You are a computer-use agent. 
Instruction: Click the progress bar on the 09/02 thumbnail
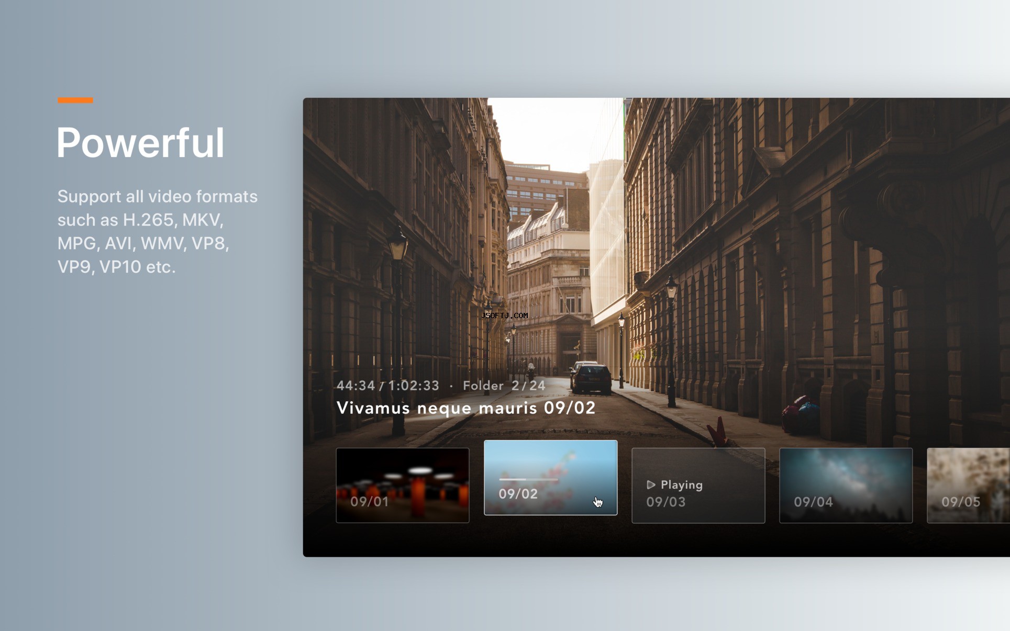tap(528, 479)
